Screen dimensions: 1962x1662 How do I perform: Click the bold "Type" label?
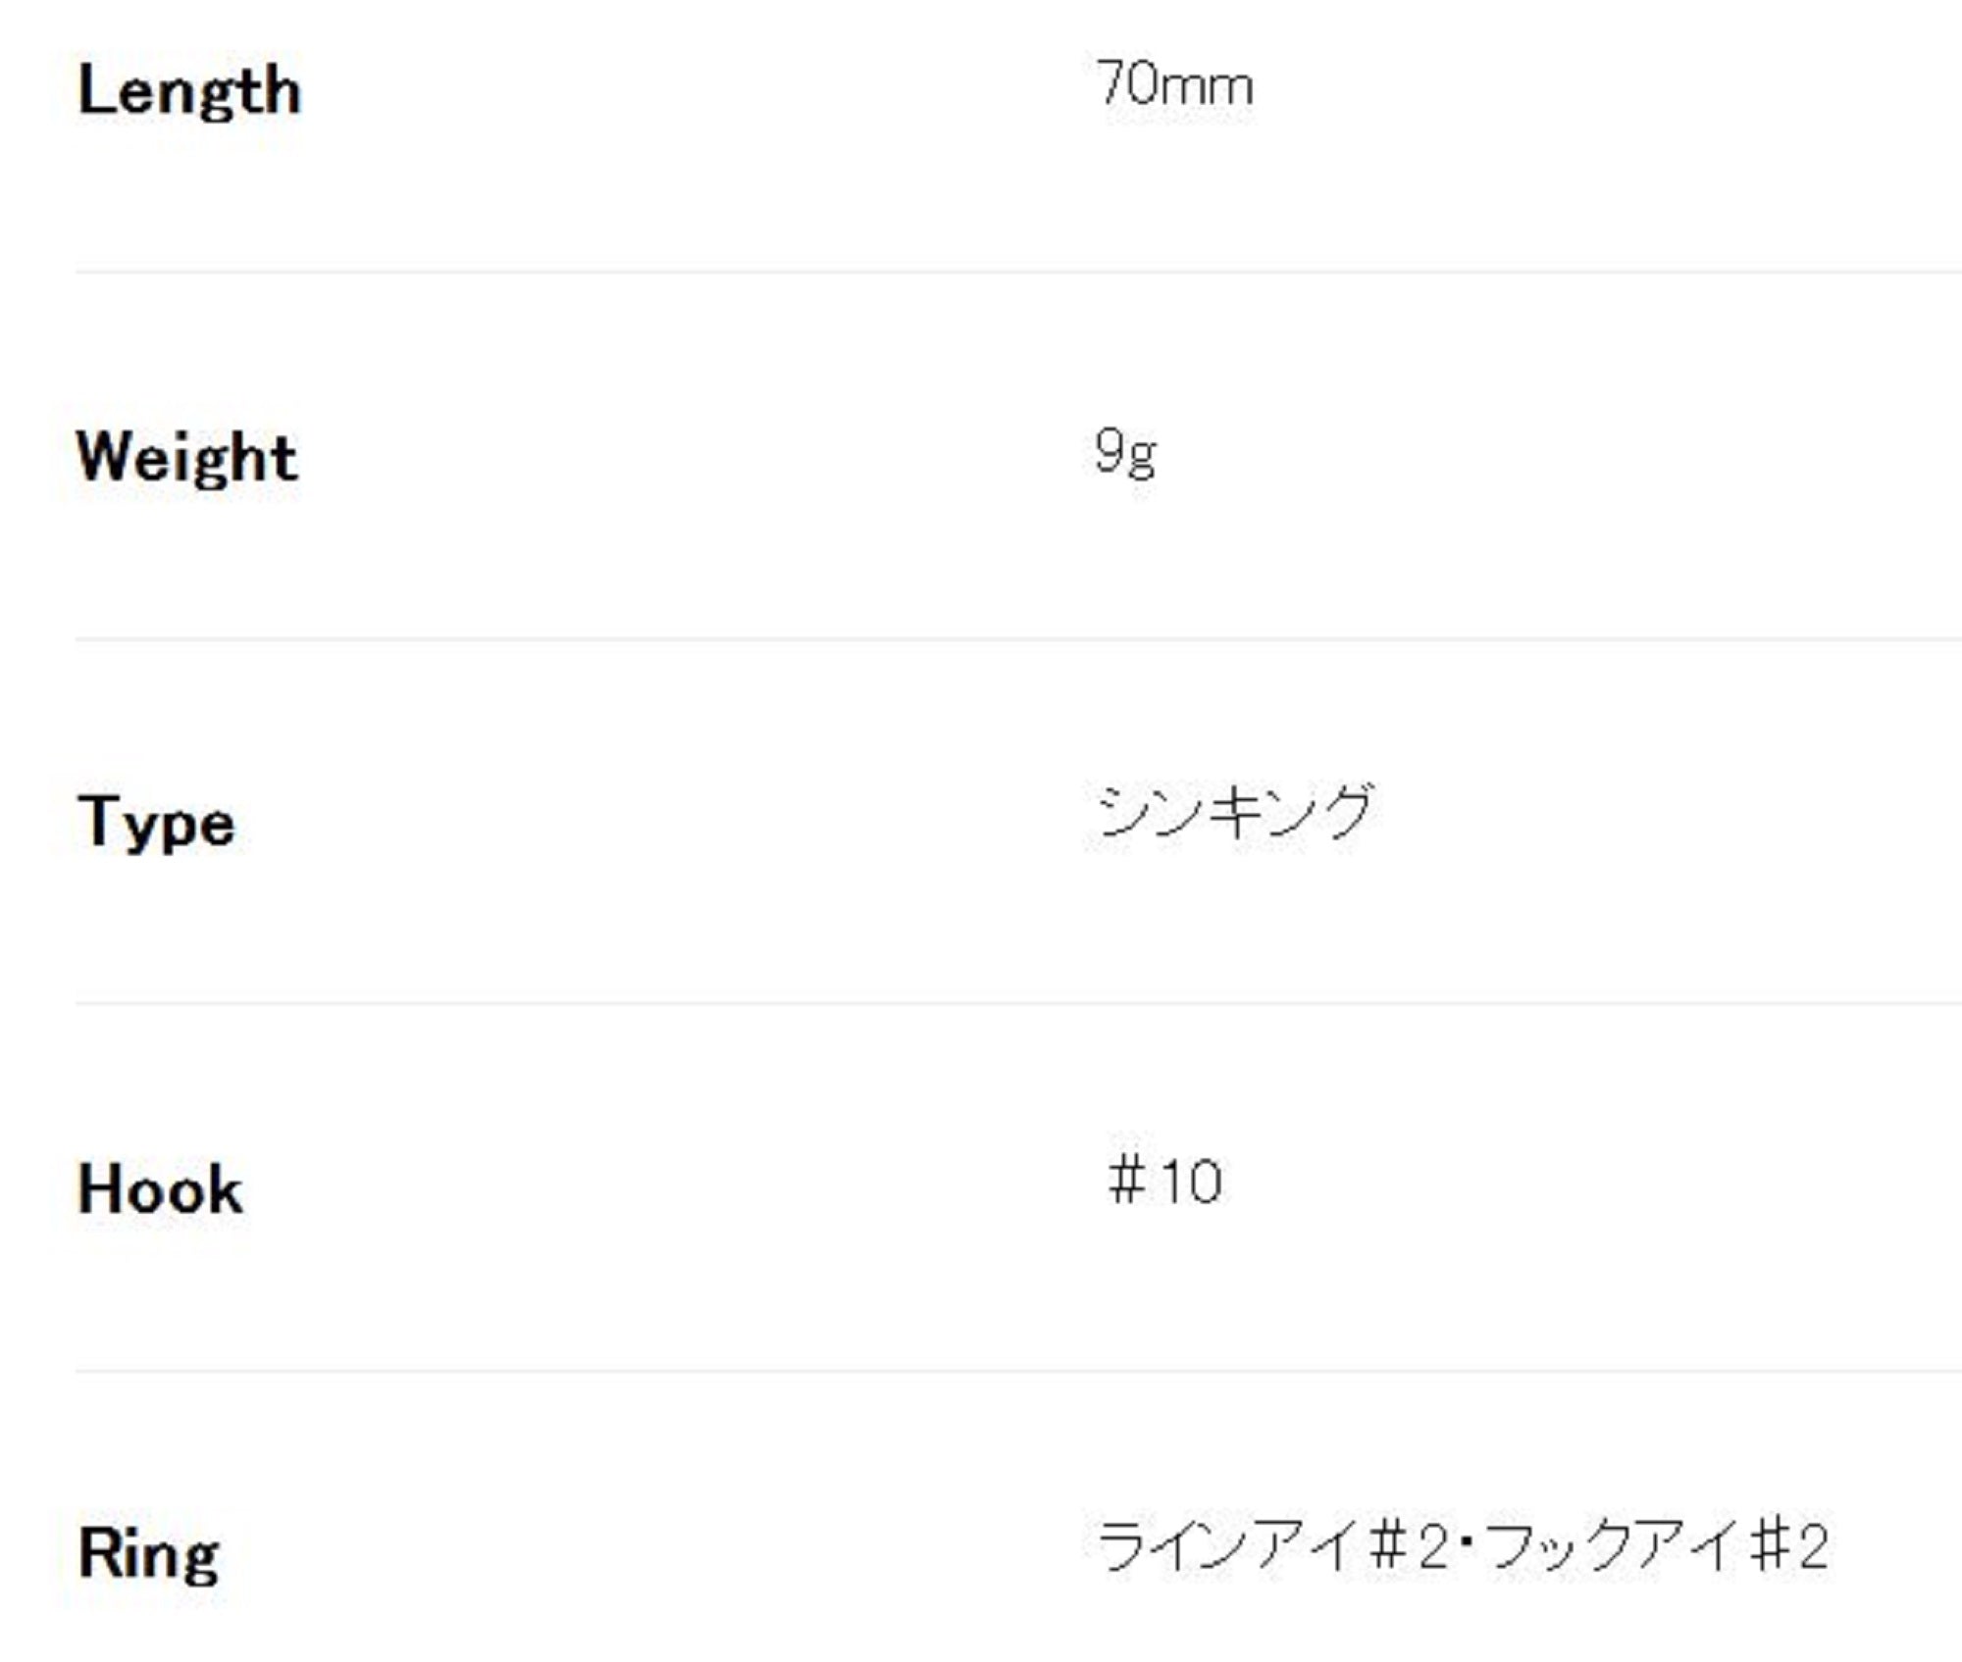coord(156,822)
